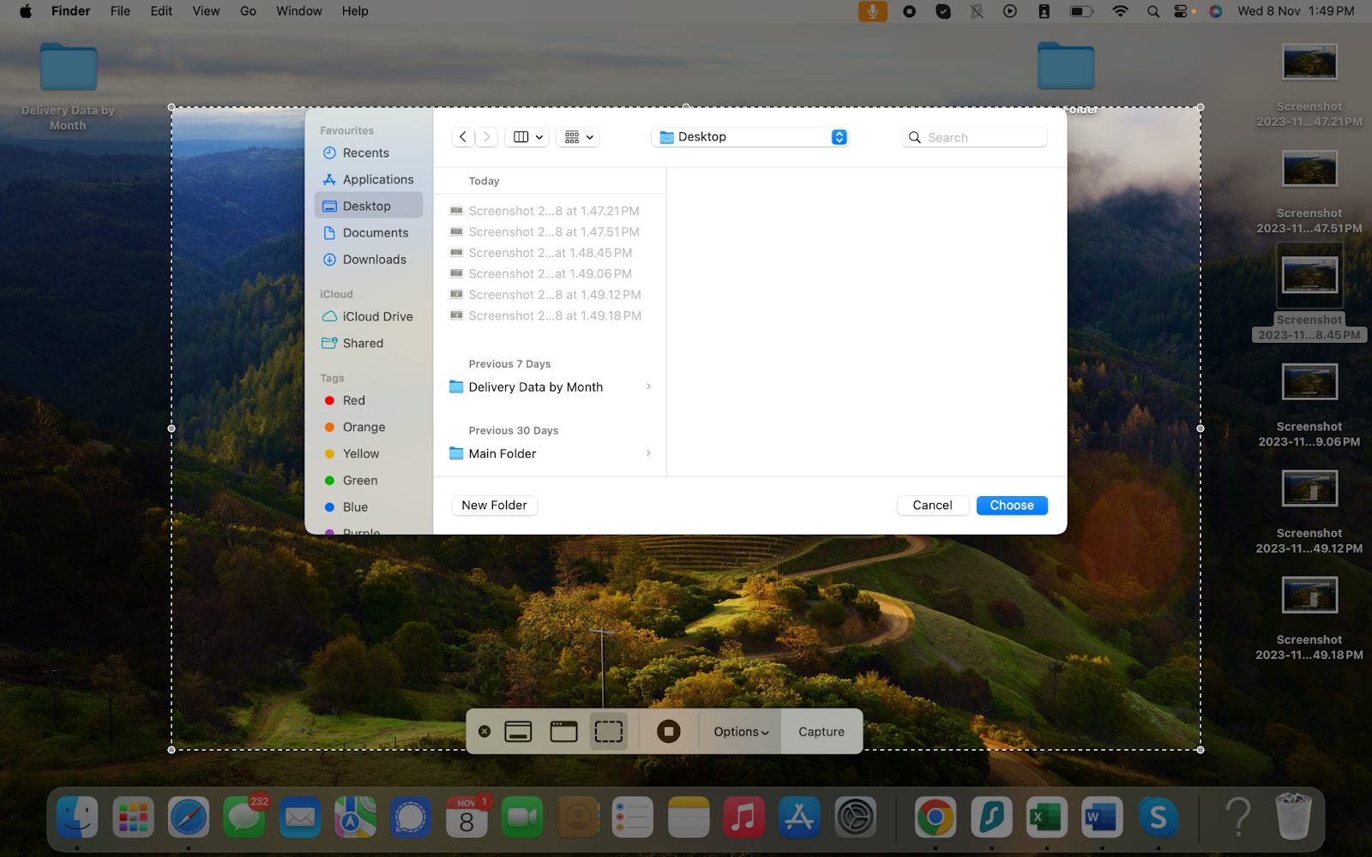Screen dimensions: 1372x857
Task: Select capture selected window icon
Action: pos(563,732)
